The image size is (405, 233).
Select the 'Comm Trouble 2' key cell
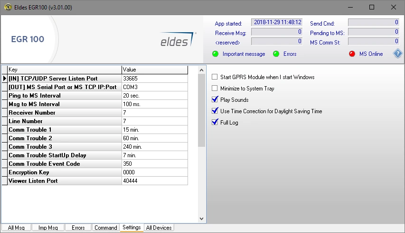64,138
